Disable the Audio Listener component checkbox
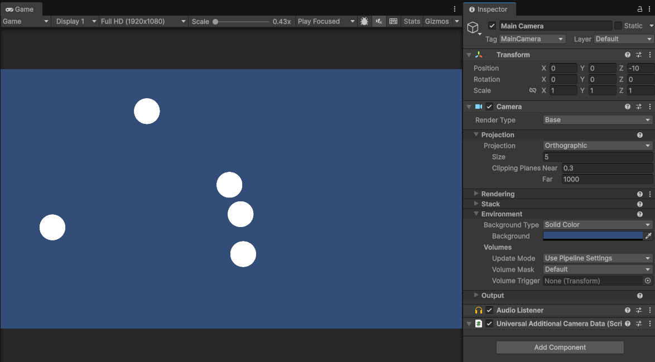This screenshot has height=362, width=655. 490,310
